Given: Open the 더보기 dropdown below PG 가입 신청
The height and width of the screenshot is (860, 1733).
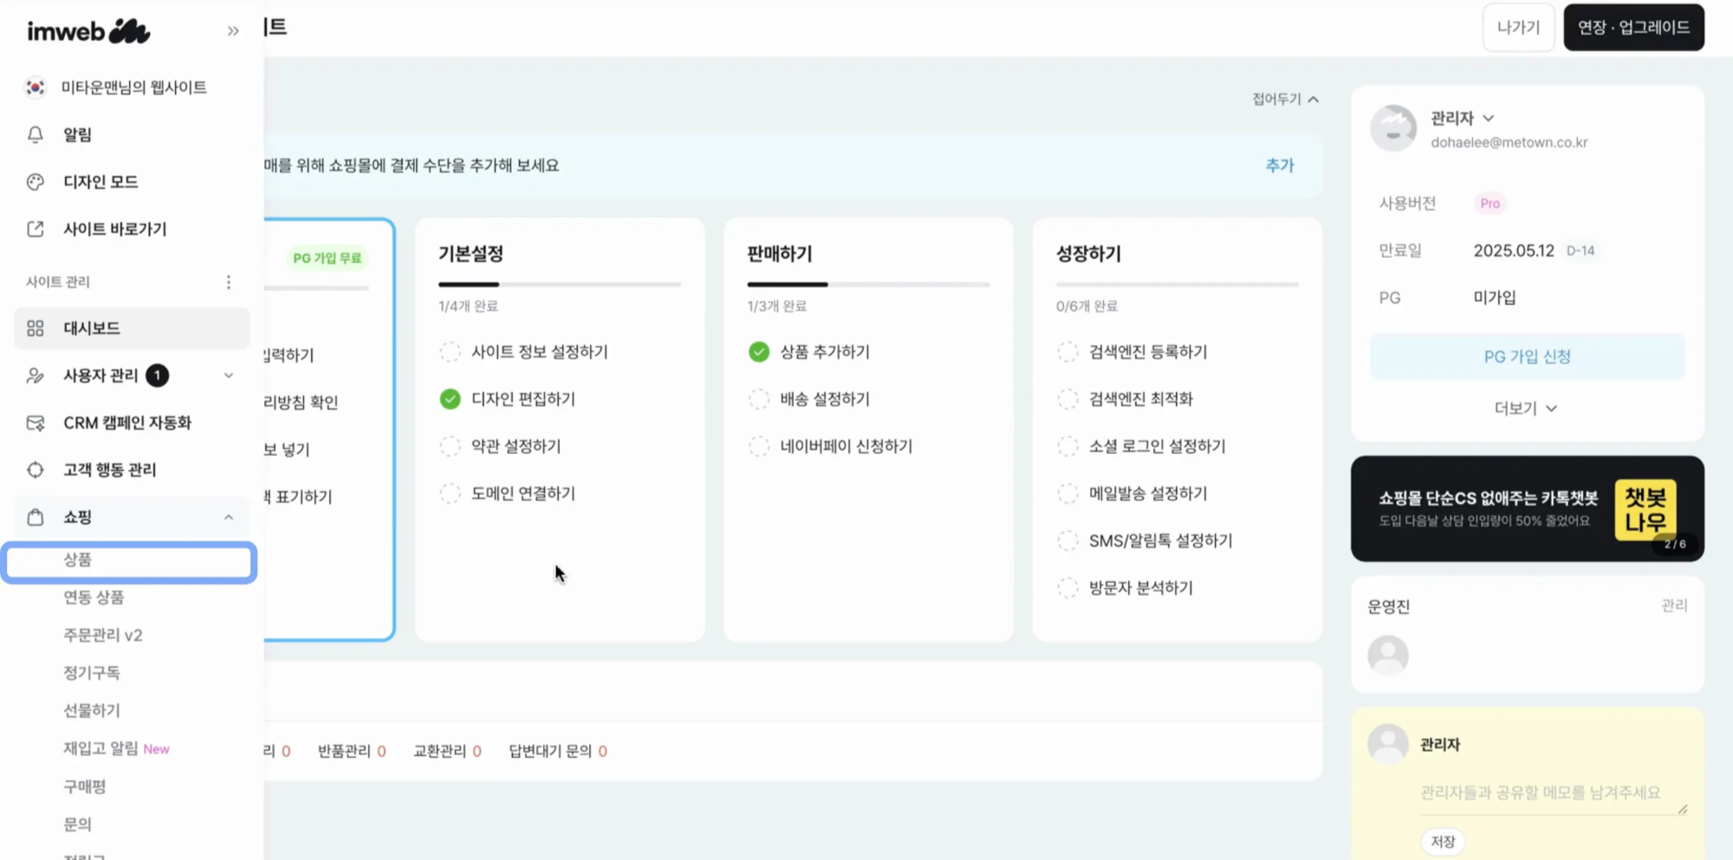Looking at the screenshot, I should tap(1526, 407).
